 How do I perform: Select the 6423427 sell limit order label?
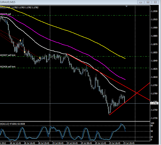pyautogui.click(x=8, y=55)
